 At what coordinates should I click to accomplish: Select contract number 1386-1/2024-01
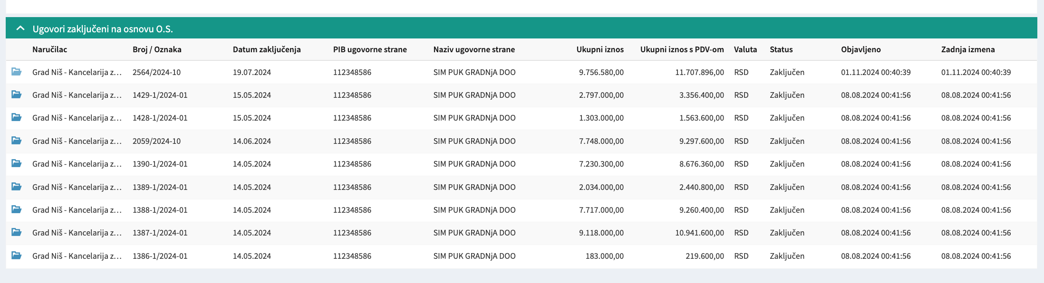tap(160, 256)
